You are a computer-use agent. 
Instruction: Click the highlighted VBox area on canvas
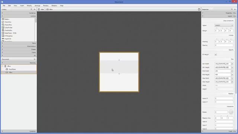click(x=119, y=67)
